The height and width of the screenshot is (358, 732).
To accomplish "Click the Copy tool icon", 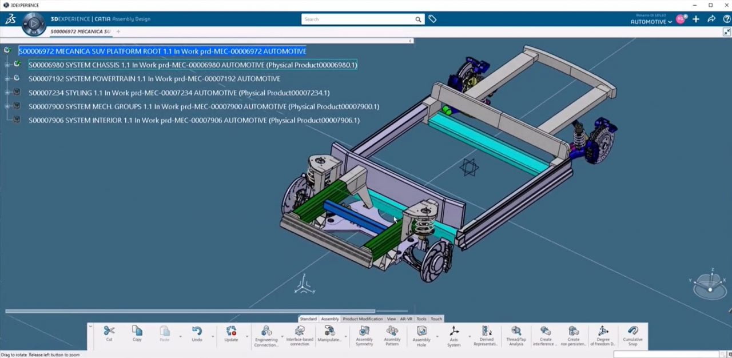I will 137,331.
